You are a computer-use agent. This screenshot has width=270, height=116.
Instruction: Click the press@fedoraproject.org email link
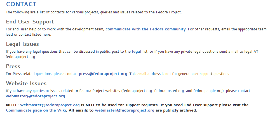103,74
